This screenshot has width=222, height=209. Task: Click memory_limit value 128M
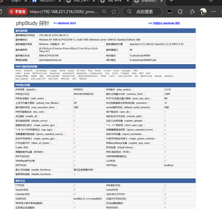pyautogui.click(x=167, y=94)
